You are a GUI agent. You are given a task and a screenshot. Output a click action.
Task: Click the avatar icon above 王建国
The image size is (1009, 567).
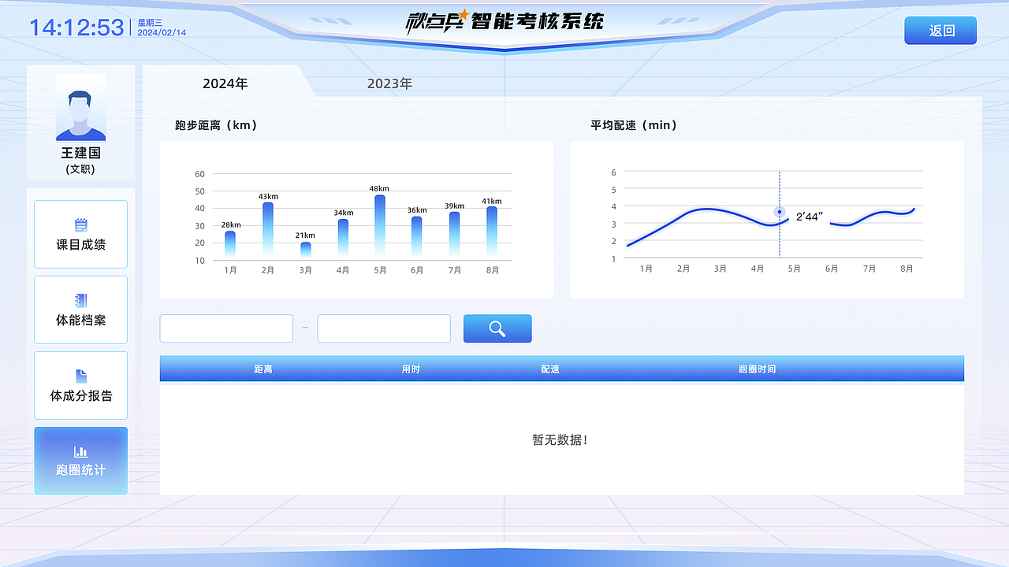coord(80,109)
